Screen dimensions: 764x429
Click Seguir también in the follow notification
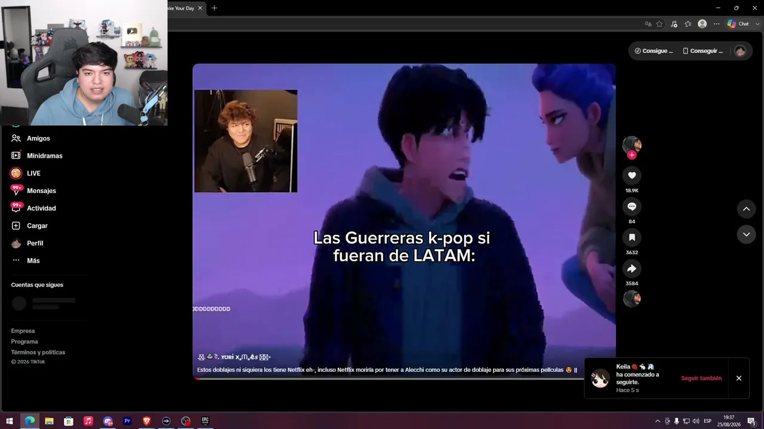701,378
